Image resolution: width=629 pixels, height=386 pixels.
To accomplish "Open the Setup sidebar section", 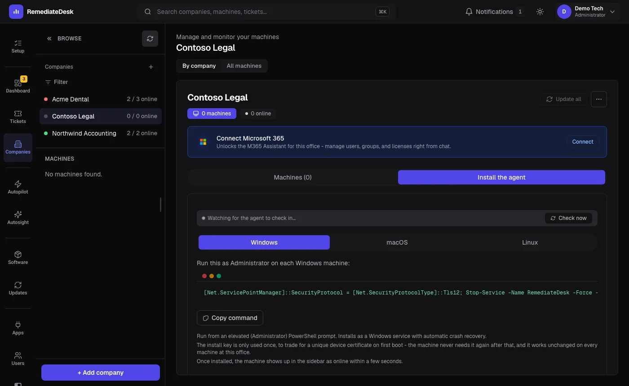I will pos(18,46).
